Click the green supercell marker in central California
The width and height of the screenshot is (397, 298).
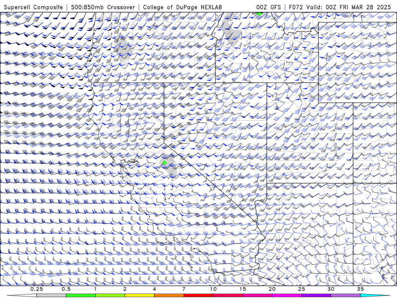[x=165, y=162]
